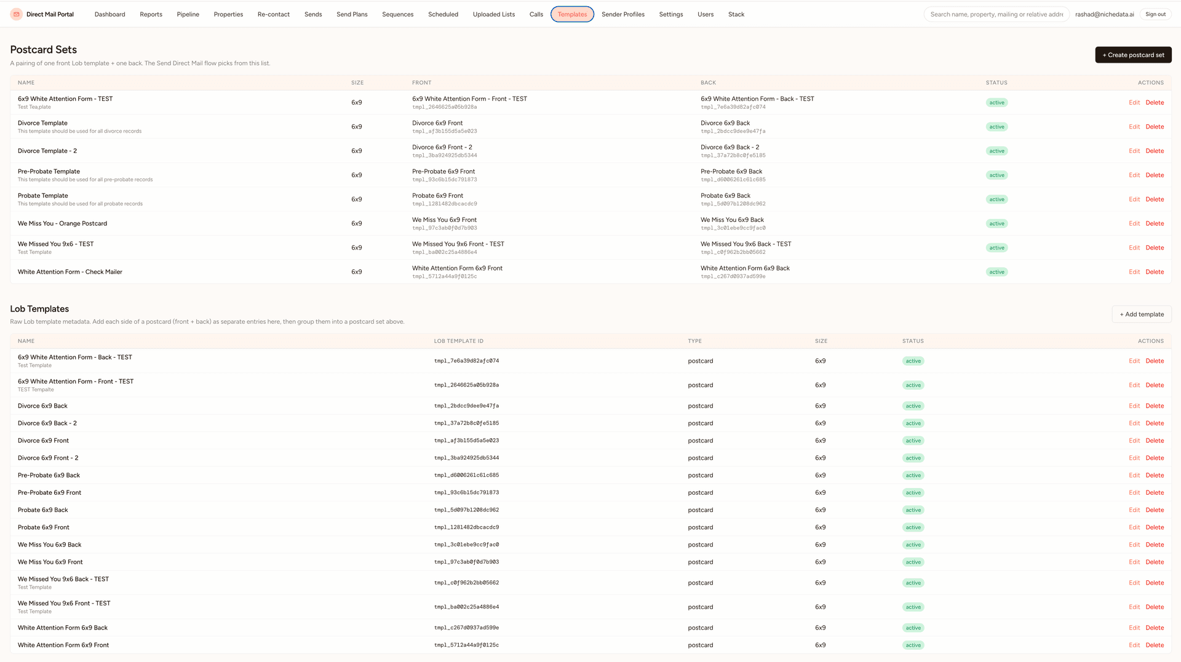Open the Re-contact page
Viewport: 1181px width, 662px height.
coord(273,14)
